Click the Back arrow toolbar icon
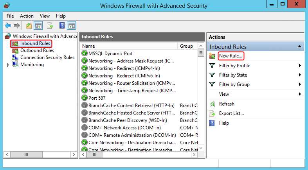This screenshot has height=170, width=308. [8, 25]
